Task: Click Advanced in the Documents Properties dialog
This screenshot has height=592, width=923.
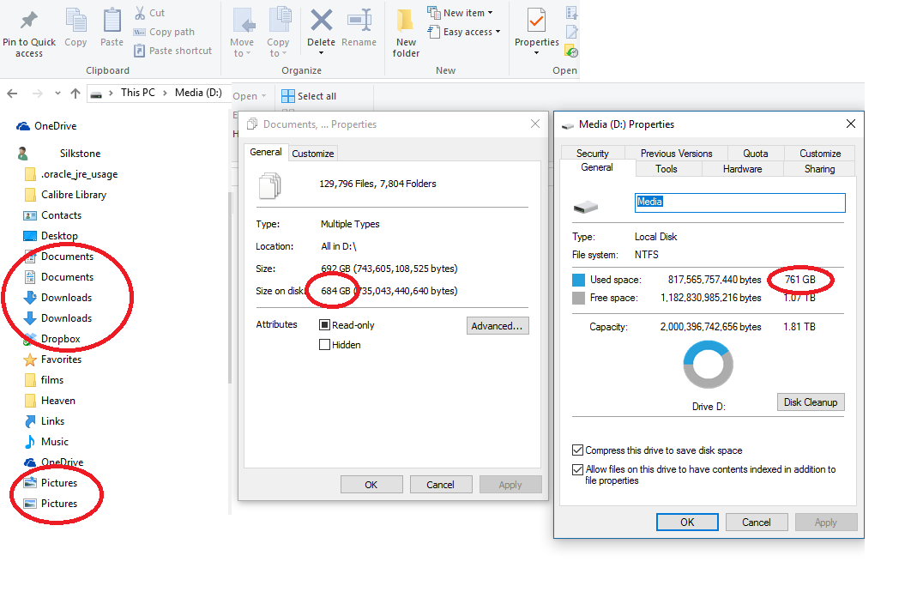Action: (498, 325)
